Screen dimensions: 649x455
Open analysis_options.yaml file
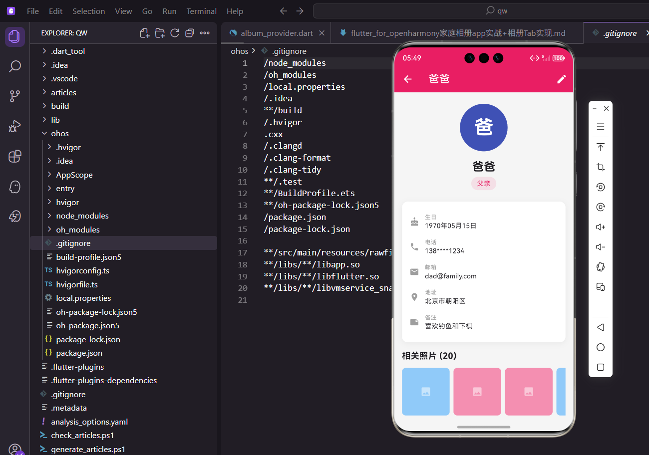coord(123,422)
